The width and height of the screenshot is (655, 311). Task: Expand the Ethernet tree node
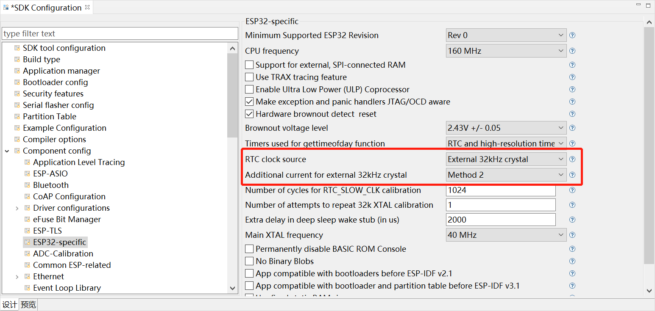tap(17, 276)
